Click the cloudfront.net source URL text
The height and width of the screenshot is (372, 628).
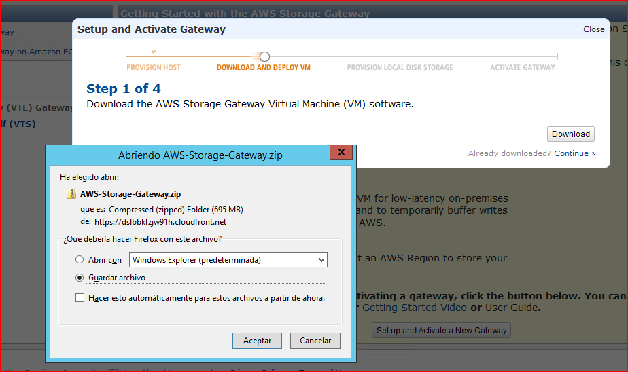pos(160,222)
